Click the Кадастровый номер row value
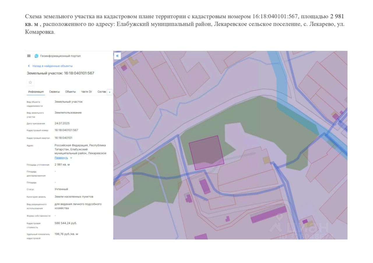 pos(66,130)
